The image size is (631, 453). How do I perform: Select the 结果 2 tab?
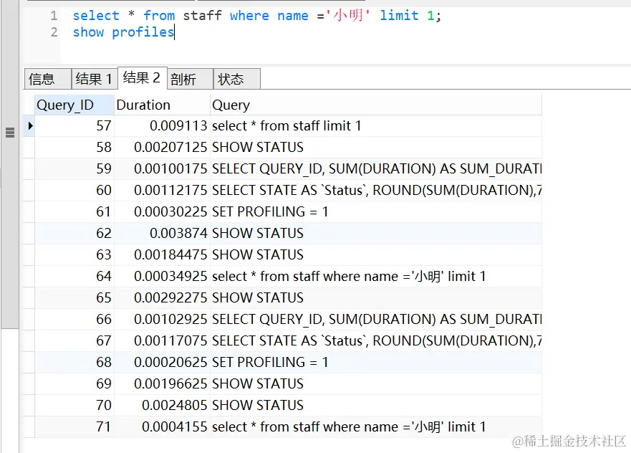(142, 77)
